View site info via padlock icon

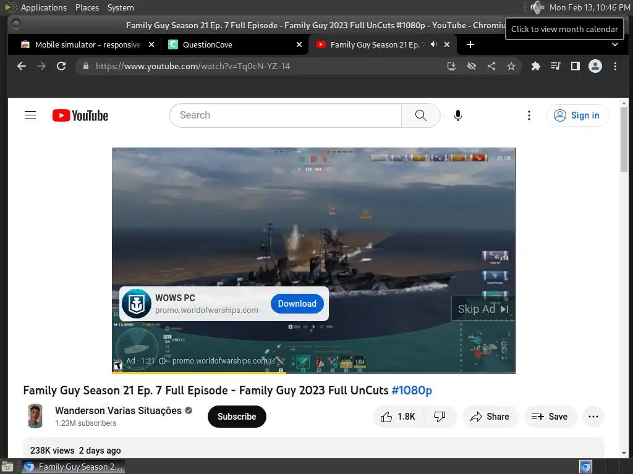click(85, 66)
